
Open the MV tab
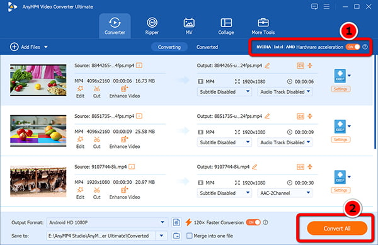click(189, 26)
